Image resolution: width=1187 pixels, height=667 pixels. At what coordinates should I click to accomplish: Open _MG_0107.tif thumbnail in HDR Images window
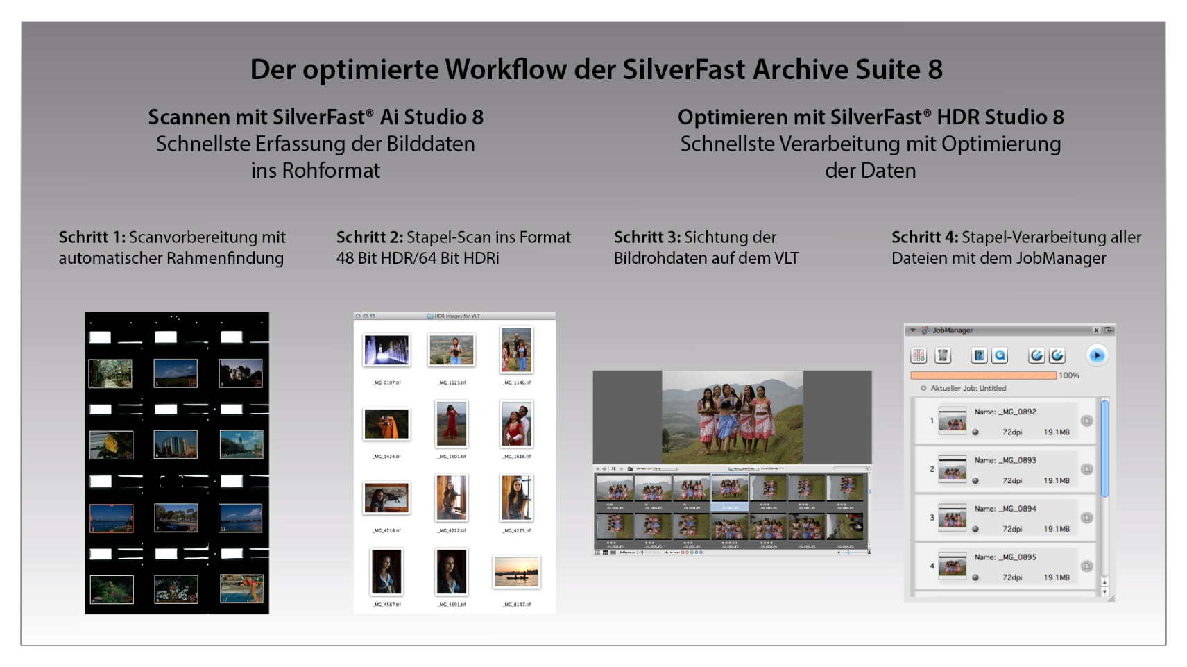(386, 351)
